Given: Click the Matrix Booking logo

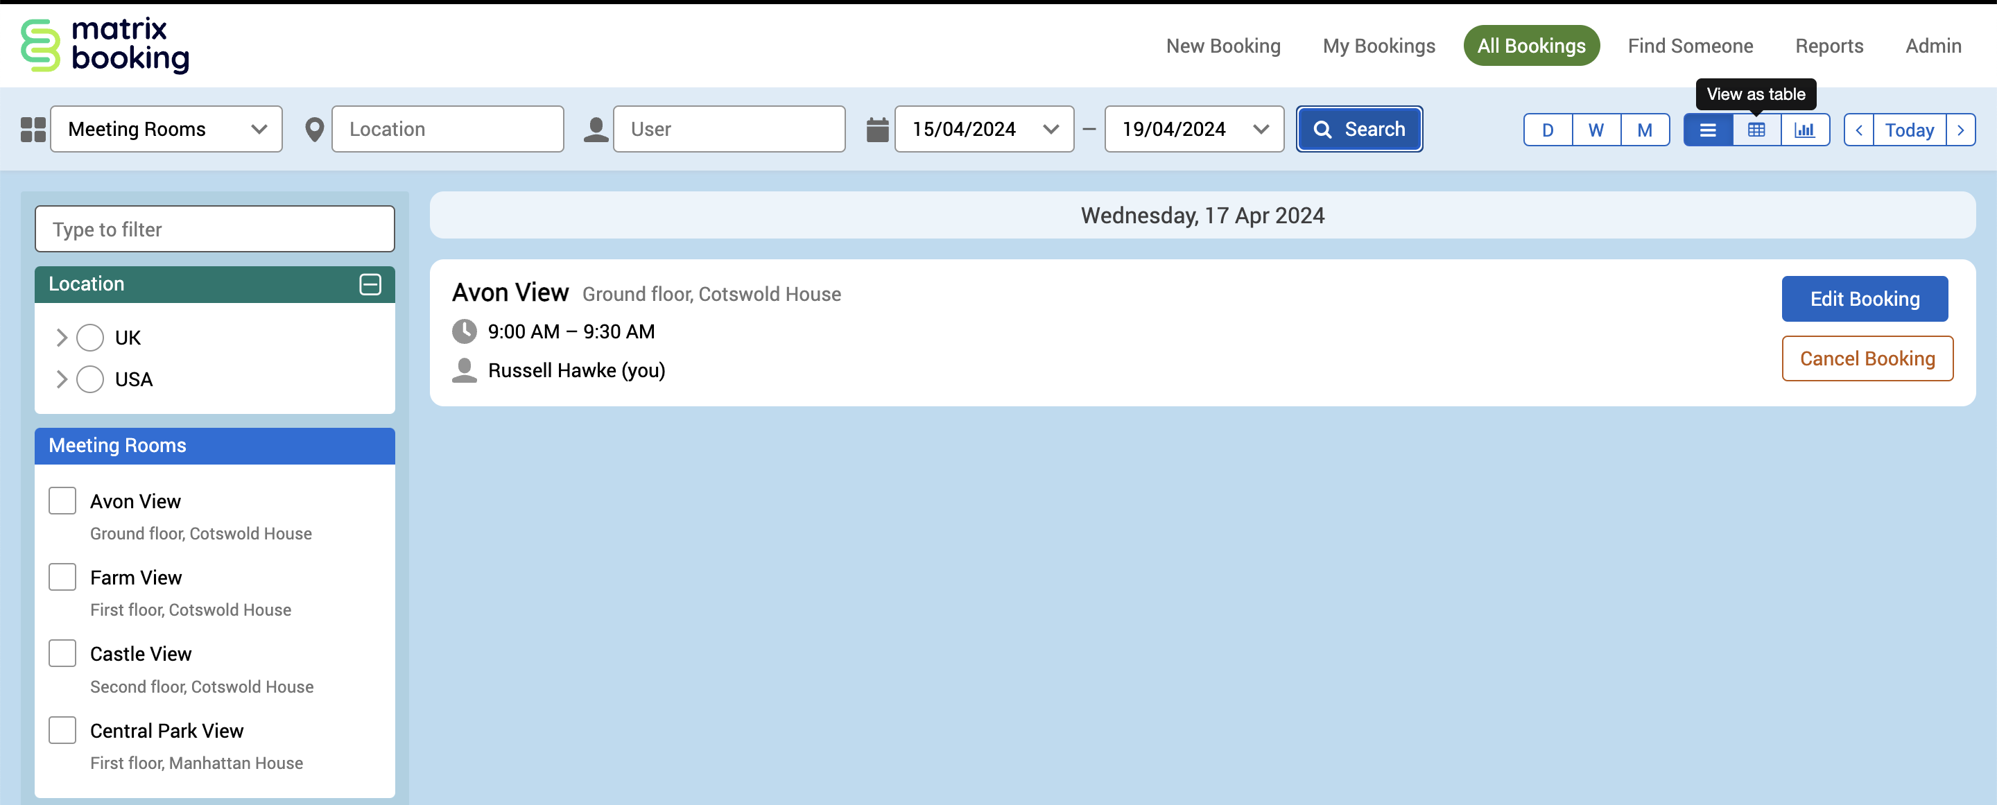Looking at the screenshot, I should point(105,45).
